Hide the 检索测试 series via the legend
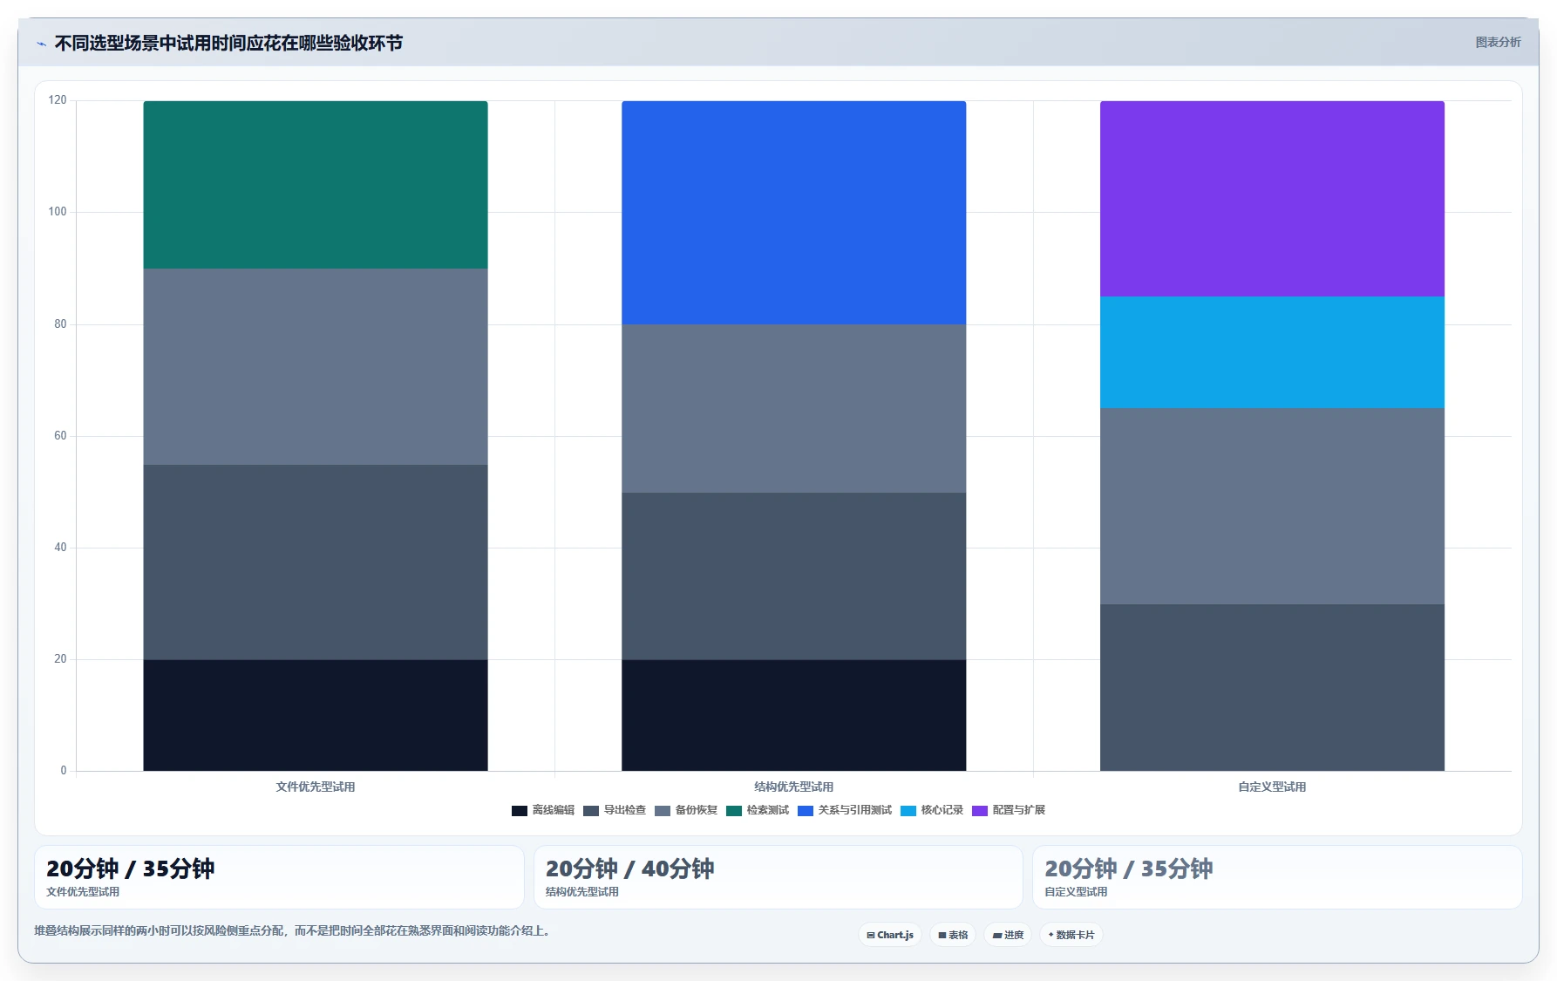The height and width of the screenshot is (981, 1557). click(758, 810)
